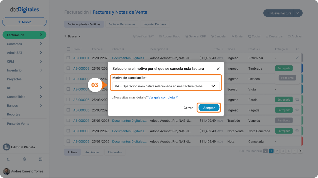Go to next results page arrow

300,151
